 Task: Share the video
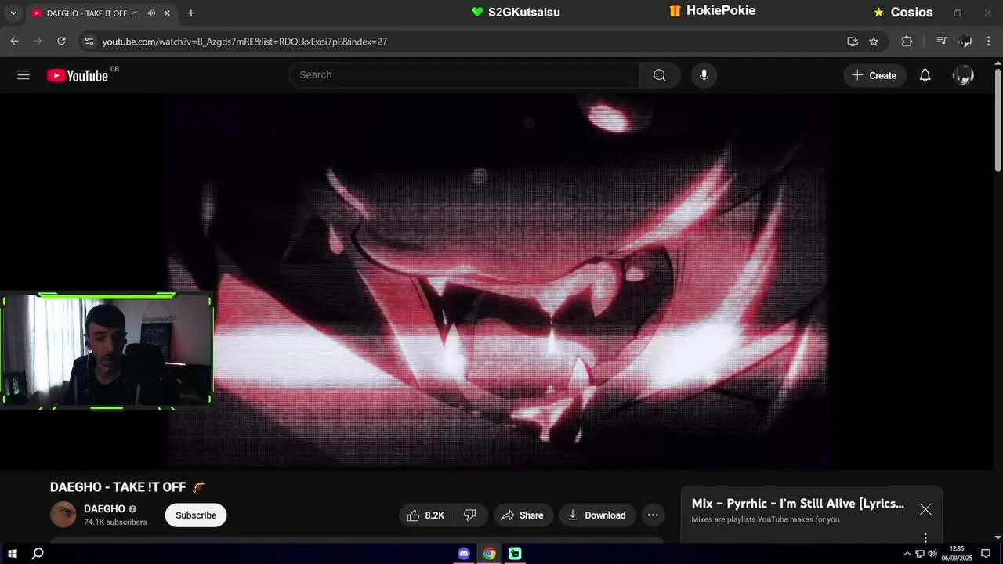click(x=523, y=515)
